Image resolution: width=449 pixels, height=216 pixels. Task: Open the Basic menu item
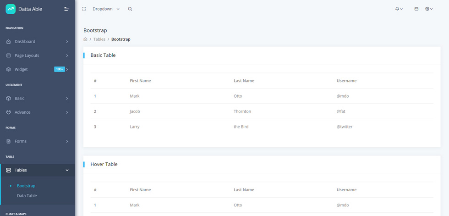pyautogui.click(x=37, y=98)
